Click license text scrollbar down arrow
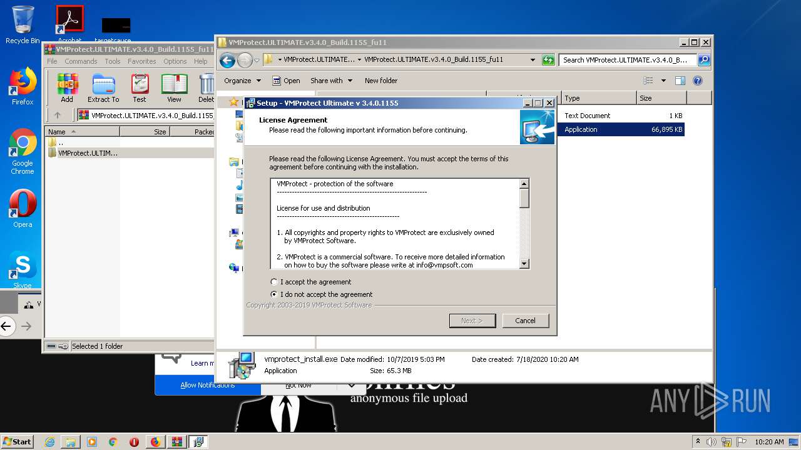The image size is (801, 450). (x=524, y=264)
